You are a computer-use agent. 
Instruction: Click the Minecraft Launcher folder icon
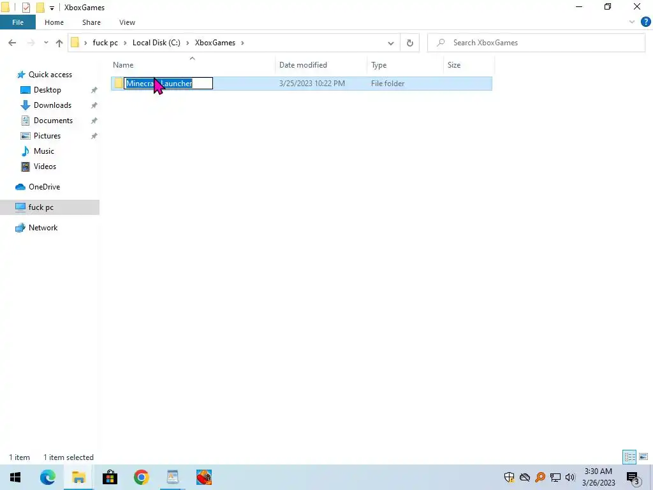[118, 84]
